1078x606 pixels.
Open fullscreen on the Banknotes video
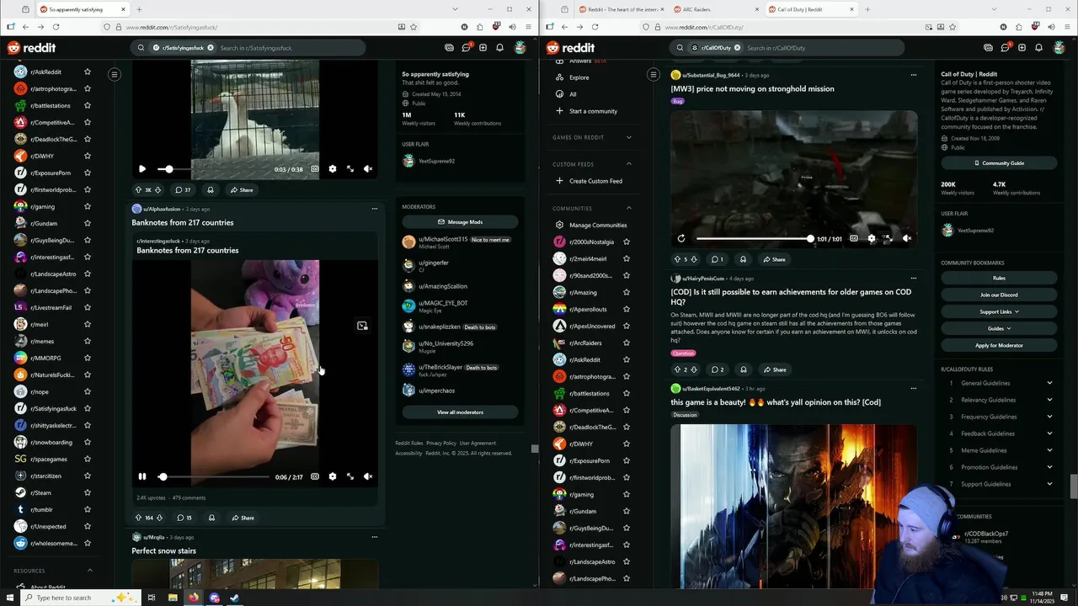(350, 476)
